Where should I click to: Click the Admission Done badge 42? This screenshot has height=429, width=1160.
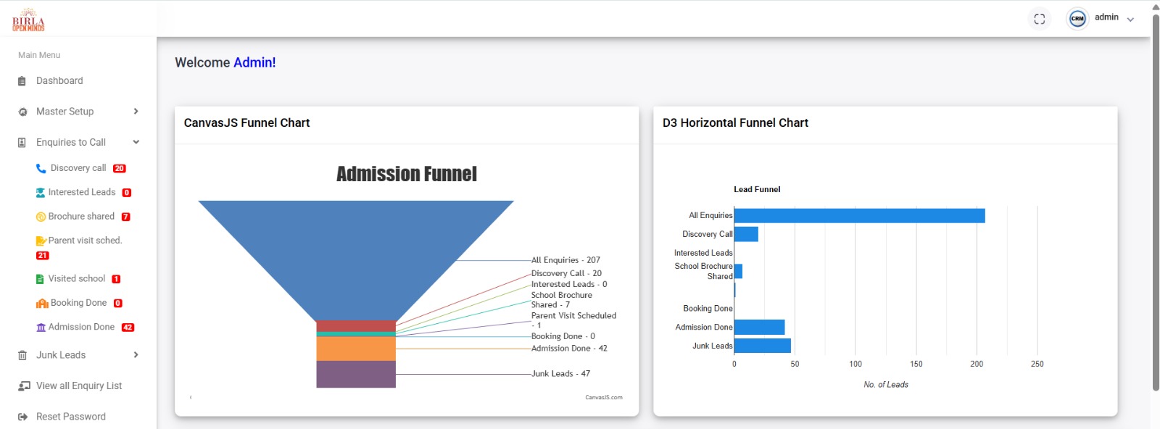pyautogui.click(x=128, y=328)
